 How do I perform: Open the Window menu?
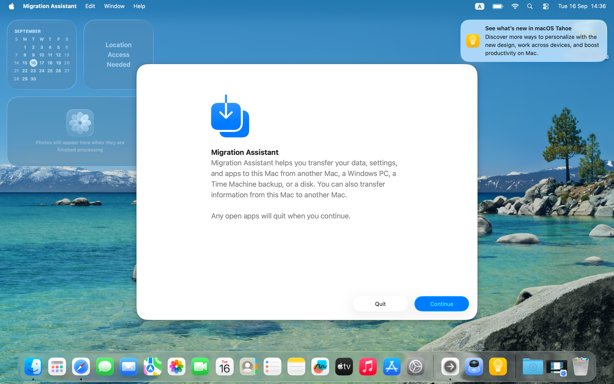click(x=114, y=6)
